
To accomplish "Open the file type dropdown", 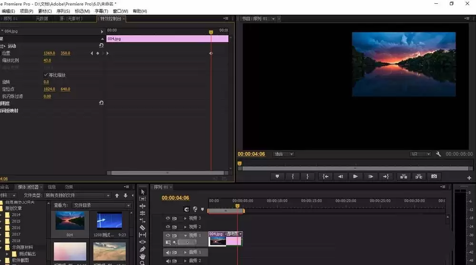I will tap(78, 195).
